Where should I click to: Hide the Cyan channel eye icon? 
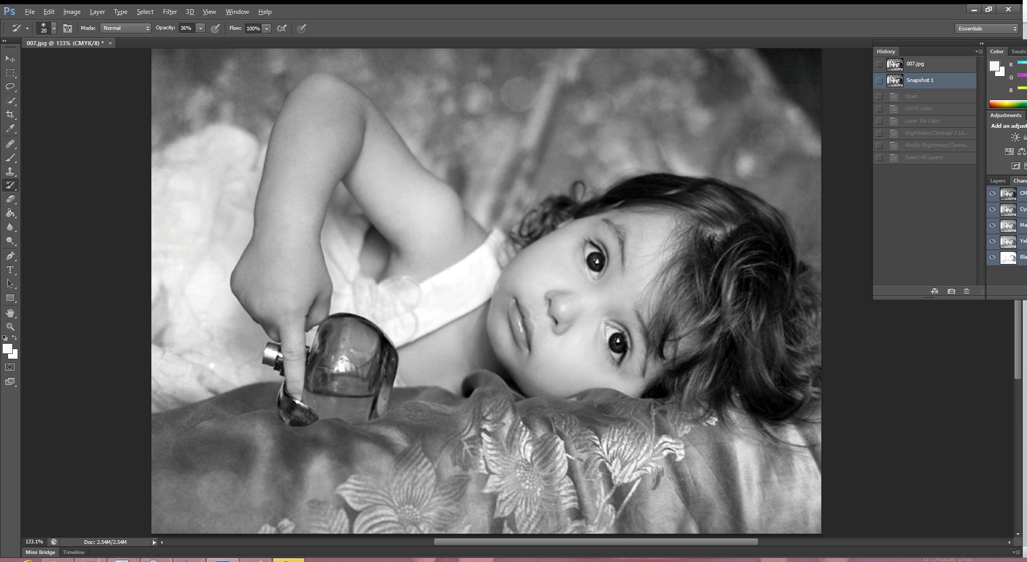tap(992, 210)
